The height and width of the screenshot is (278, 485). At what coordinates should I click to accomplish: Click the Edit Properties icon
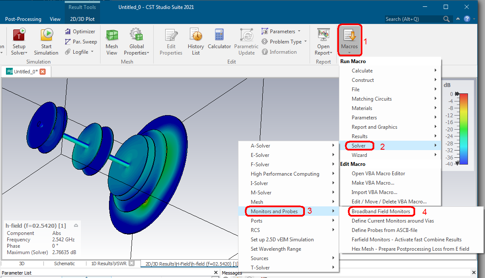(x=171, y=35)
